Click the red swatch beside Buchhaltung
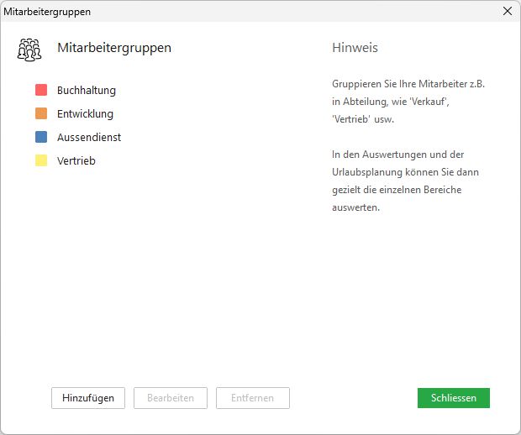 [41, 90]
